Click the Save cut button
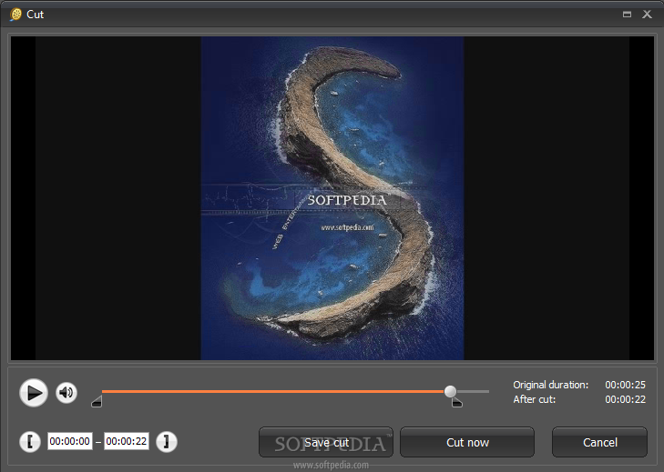664x472 pixels. pyautogui.click(x=326, y=442)
